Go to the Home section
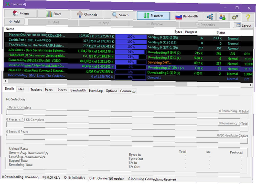Viewport: 256px width, 184px height. tap(20, 13)
